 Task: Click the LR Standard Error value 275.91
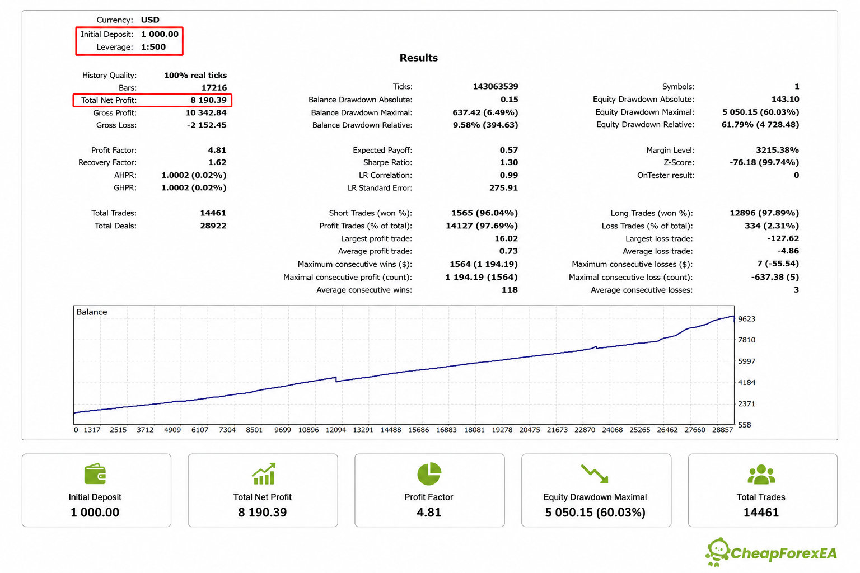(x=504, y=188)
